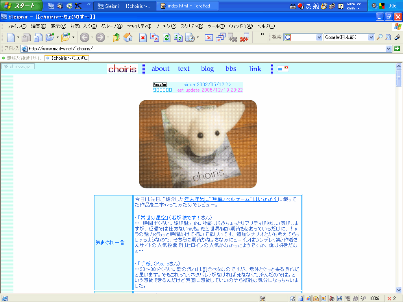Click the New document icon
403x302 pixels.
tap(11, 37)
